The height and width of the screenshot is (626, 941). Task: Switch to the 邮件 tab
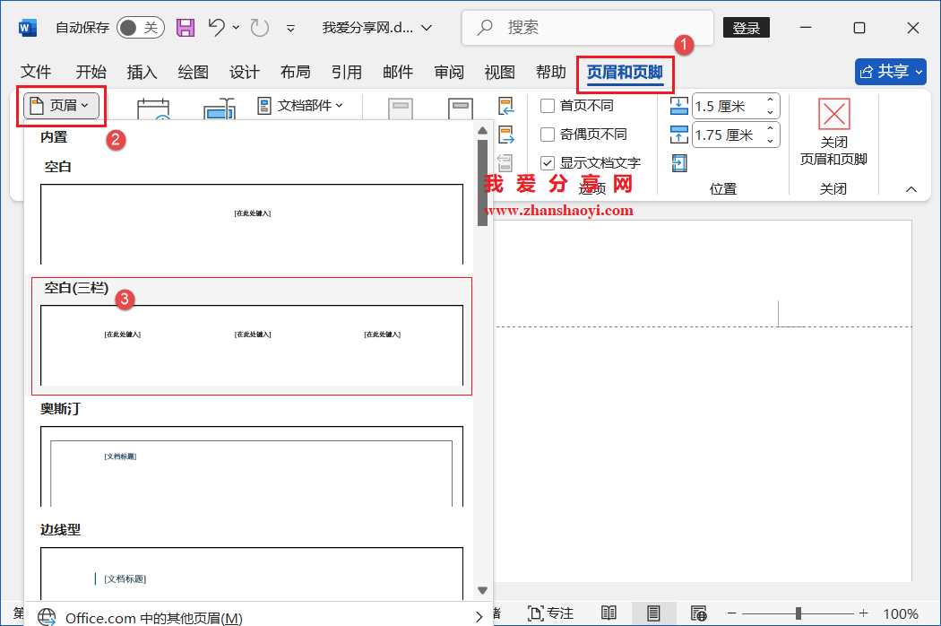coord(398,72)
